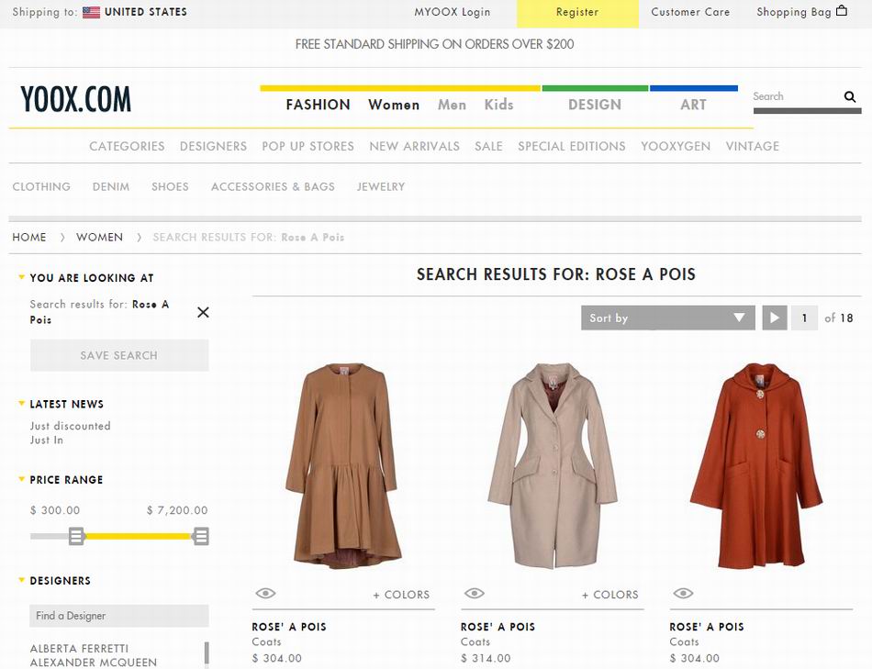Open the Categories menu
This screenshot has height=669, width=872.
click(127, 146)
